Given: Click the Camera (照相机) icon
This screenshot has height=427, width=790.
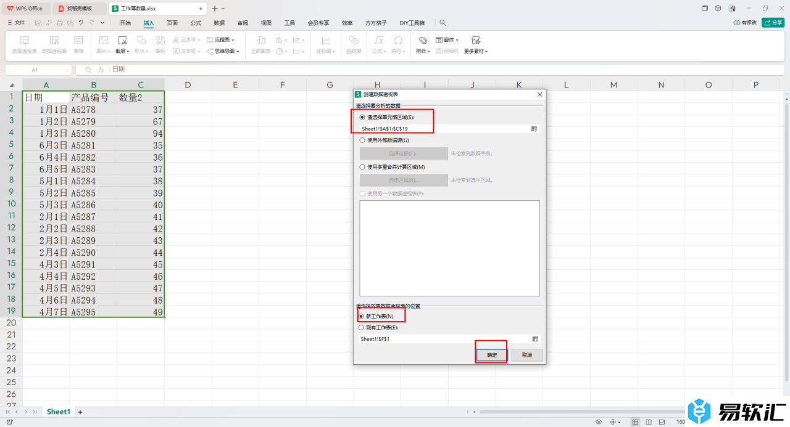Looking at the screenshot, I should click(439, 51).
